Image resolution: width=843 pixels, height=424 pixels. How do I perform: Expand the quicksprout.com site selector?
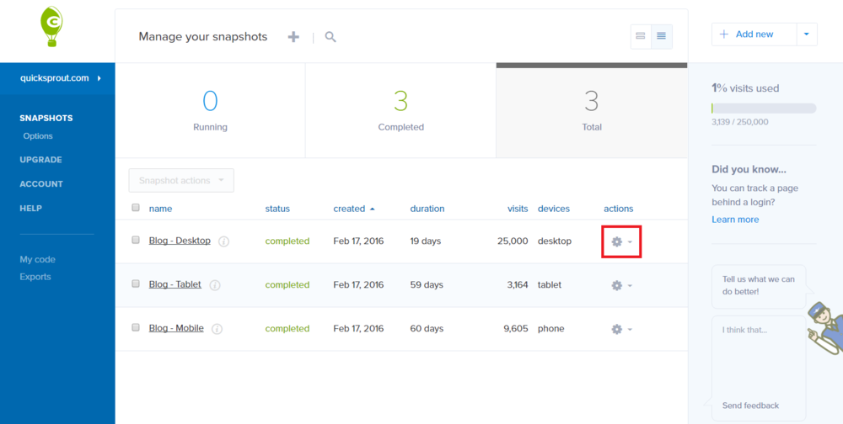point(59,78)
